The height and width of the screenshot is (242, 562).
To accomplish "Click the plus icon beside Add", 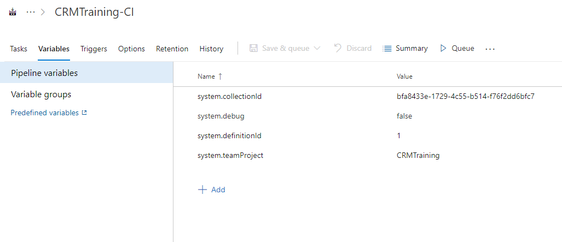I will [x=202, y=190].
